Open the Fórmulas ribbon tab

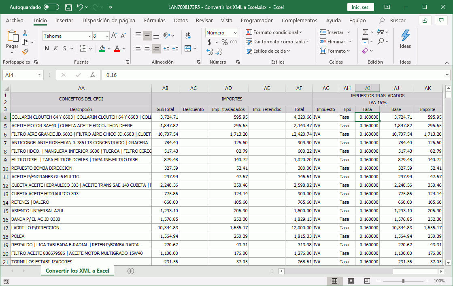tap(155, 20)
